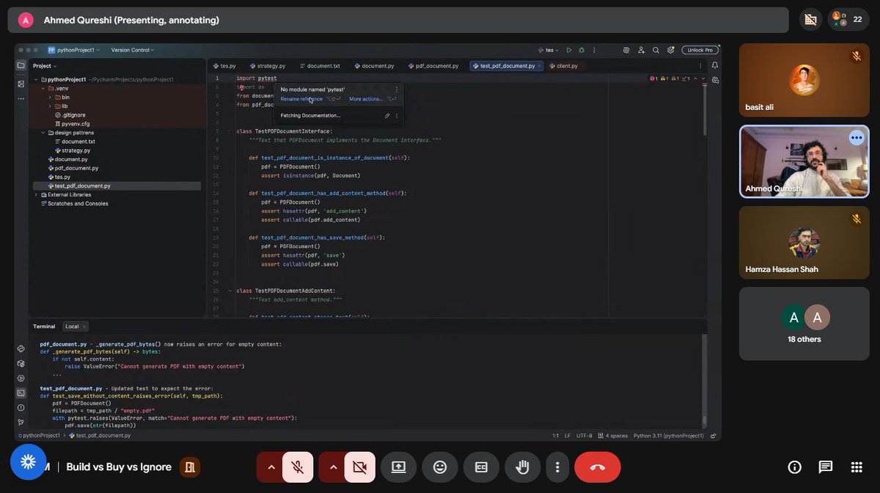The image size is (880, 493).
Task: Open editor tabs options three-dot icon
Action: [x=700, y=65]
